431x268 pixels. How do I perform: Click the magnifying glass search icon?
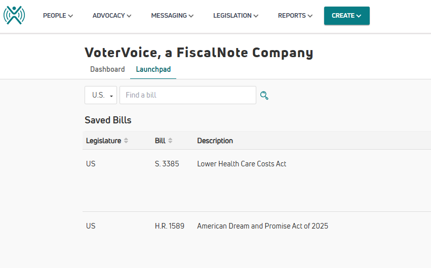point(264,96)
